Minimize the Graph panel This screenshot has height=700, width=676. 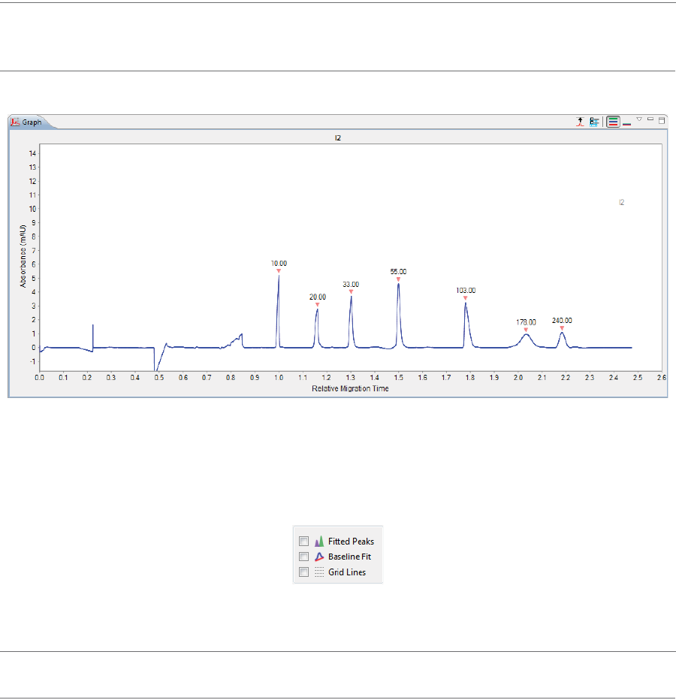[650, 119]
